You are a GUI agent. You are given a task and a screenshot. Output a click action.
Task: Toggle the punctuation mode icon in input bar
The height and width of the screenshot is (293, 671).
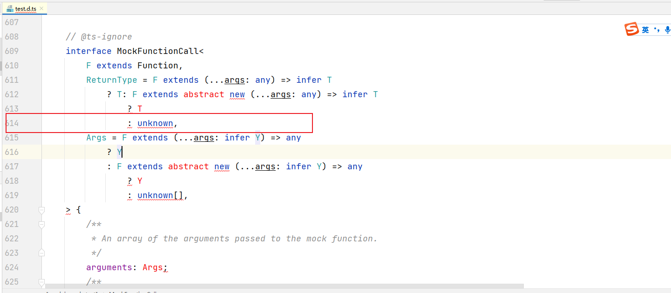(657, 29)
